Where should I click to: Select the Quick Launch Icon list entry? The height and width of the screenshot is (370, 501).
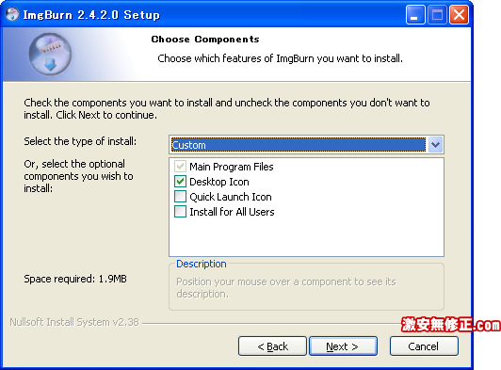[x=231, y=197]
